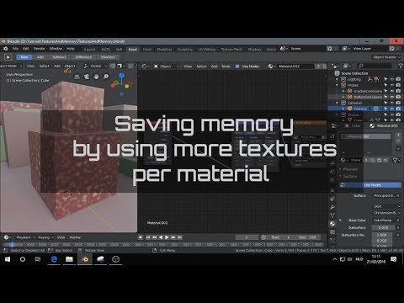Click the timeline play button
Image resolution: width=404 pixels, height=303 pixels.
(x=167, y=237)
